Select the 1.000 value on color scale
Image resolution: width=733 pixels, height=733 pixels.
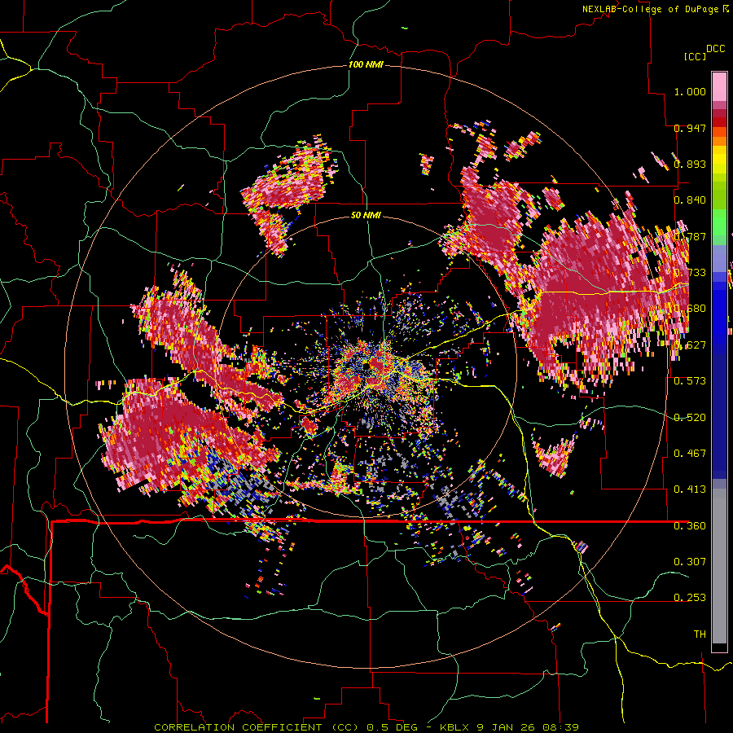[x=690, y=91]
